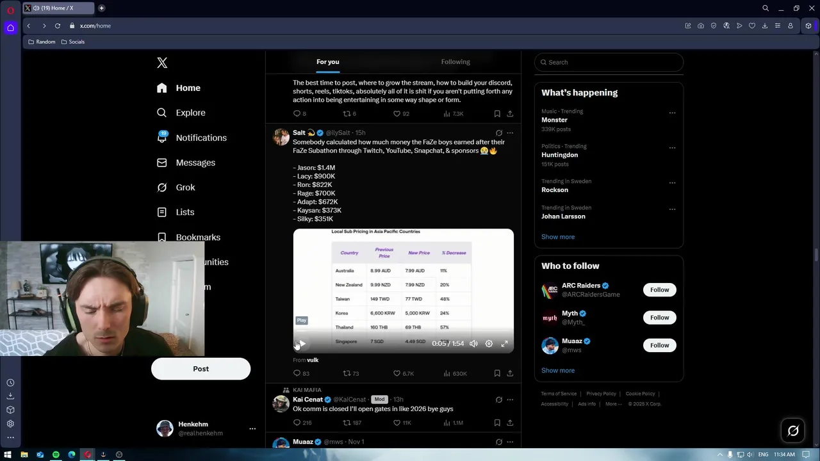The height and width of the screenshot is (461, 820).
Task: Open Terms of Service link
Action: [x=559, y=394]
